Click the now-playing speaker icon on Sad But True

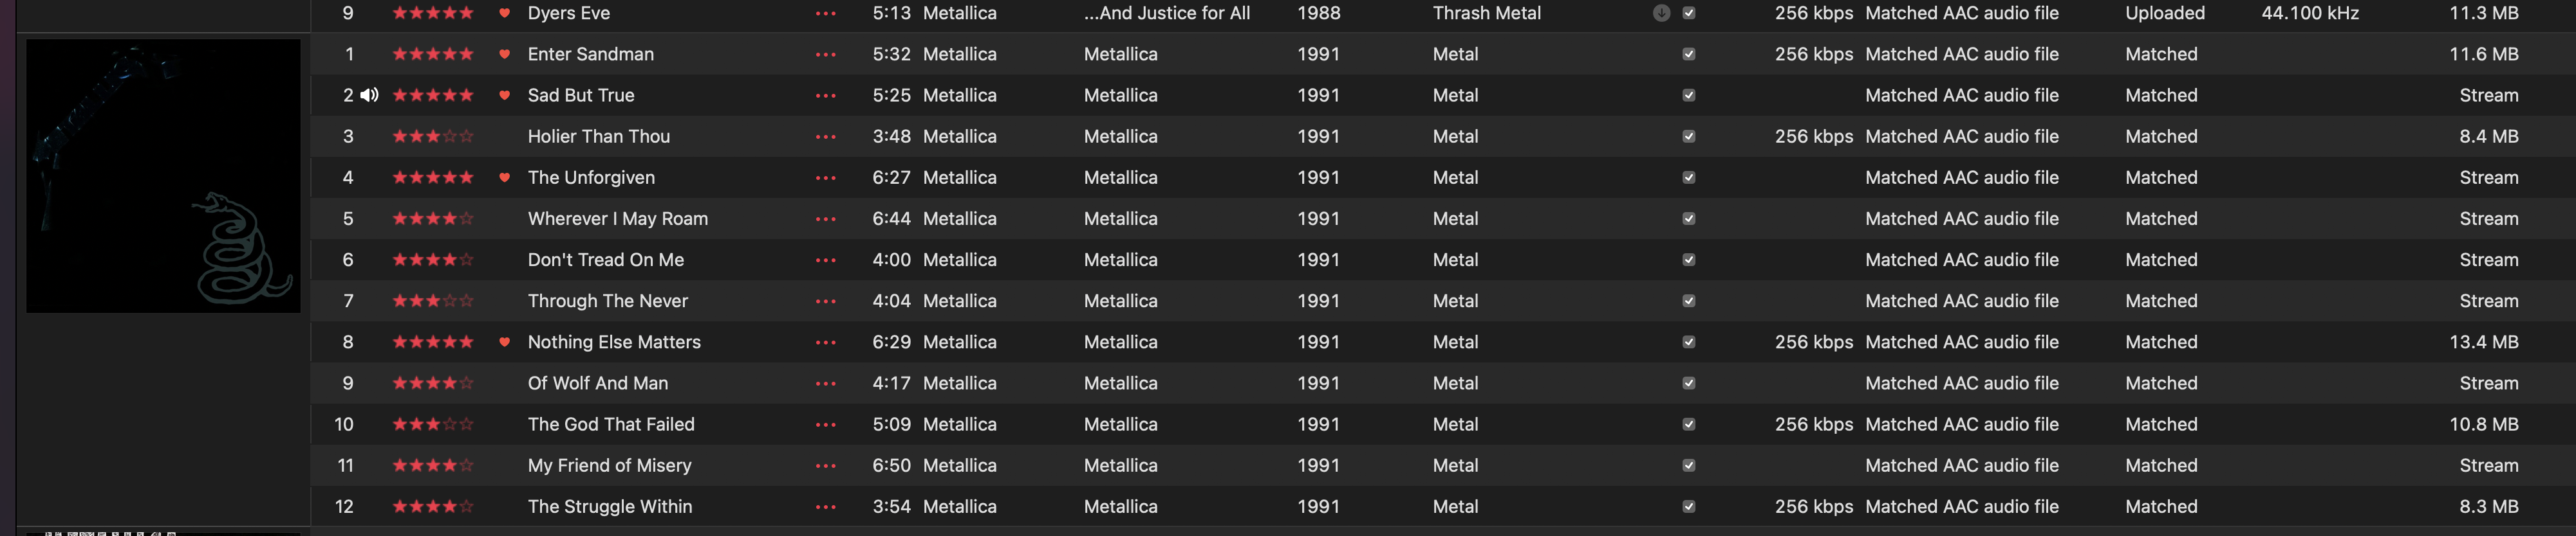coord(370,95)
